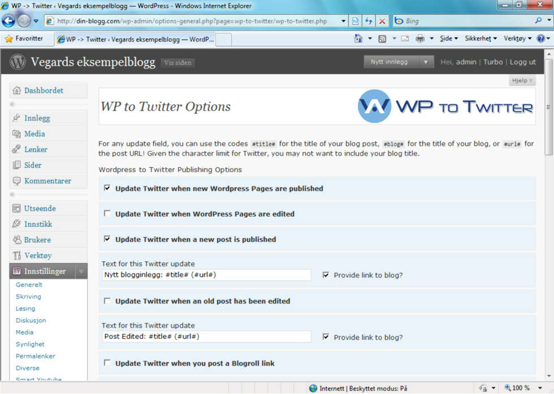Click the Home icon in command bar
554x394 pixels.
pyautogui.click(x=358, y=38)
